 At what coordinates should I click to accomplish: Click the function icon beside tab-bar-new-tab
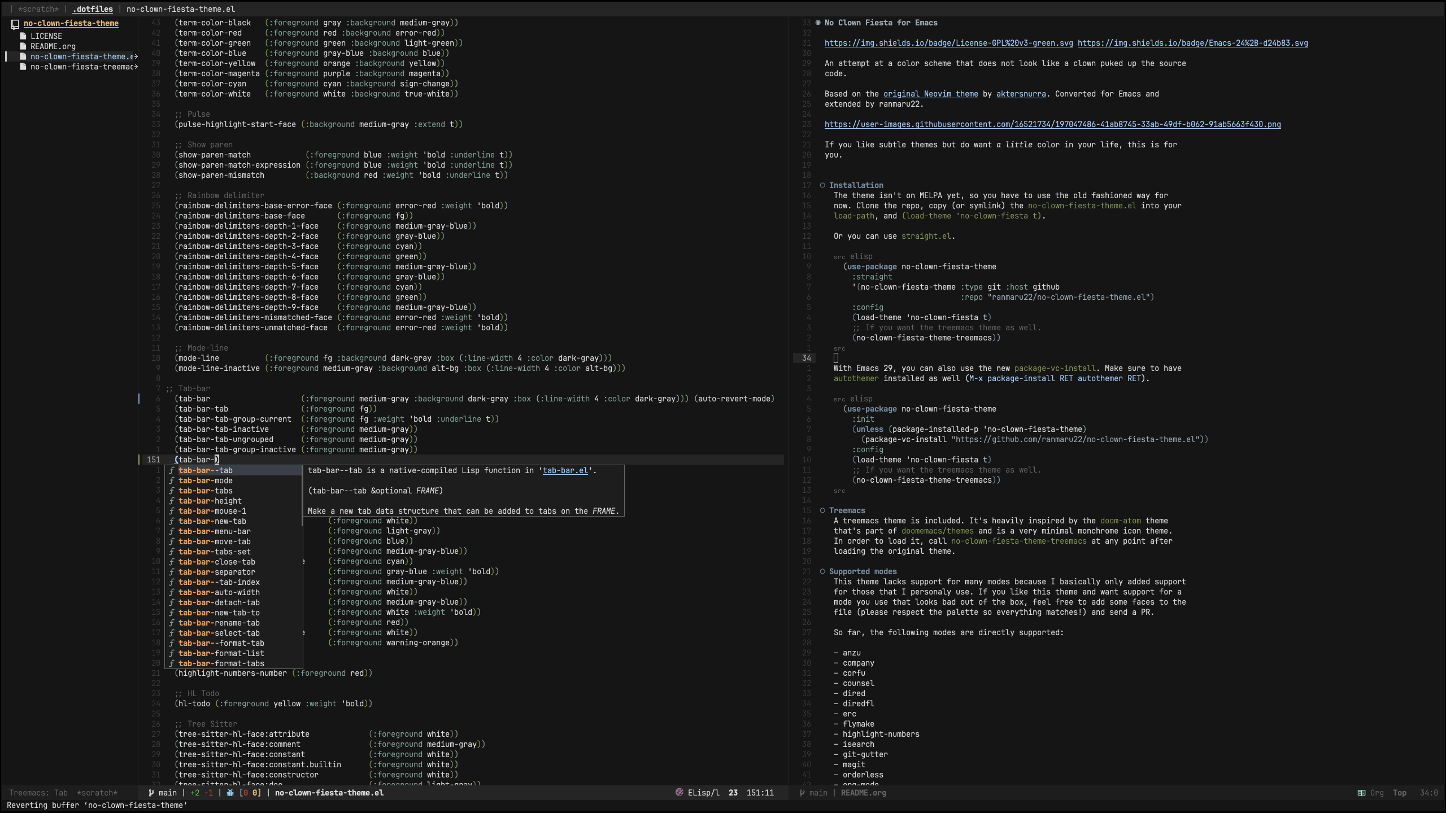[171, 521]
